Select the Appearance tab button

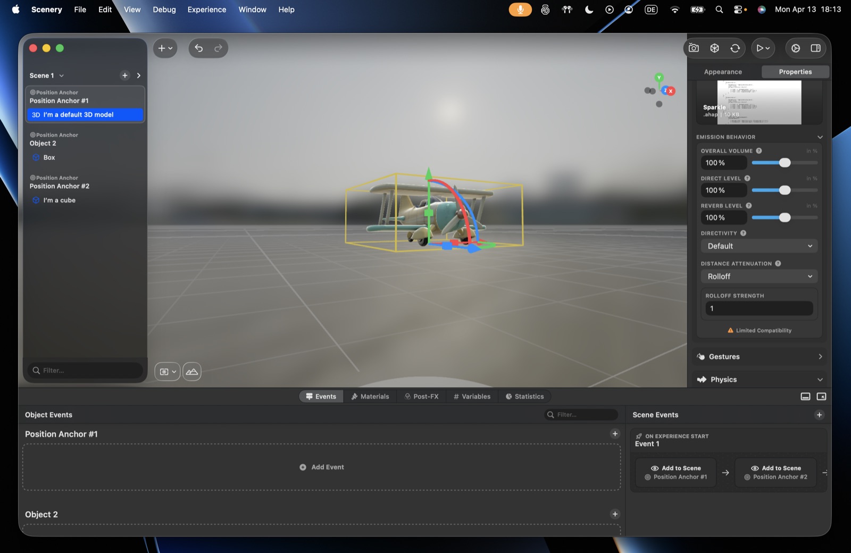pyautogui.click(x=723, y=72)
